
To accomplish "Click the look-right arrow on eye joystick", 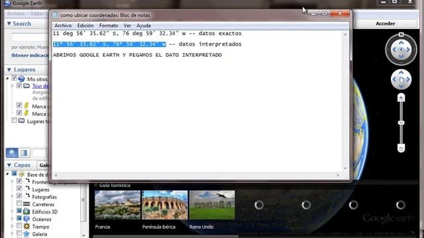I will click(408, 50).
